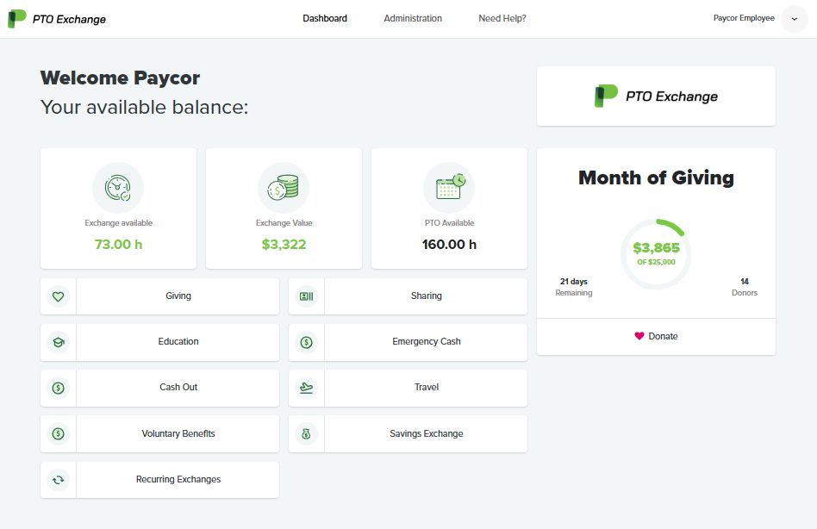Open the Need Help? menu
Viewport: 817px width, 529px height.
click(502, 18)
